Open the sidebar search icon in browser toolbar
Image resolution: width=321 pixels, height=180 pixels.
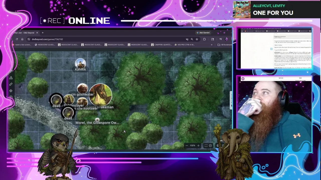tap(213, 39)
